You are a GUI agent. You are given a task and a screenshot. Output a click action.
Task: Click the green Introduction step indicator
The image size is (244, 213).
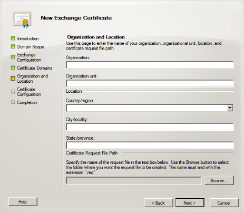13,38
